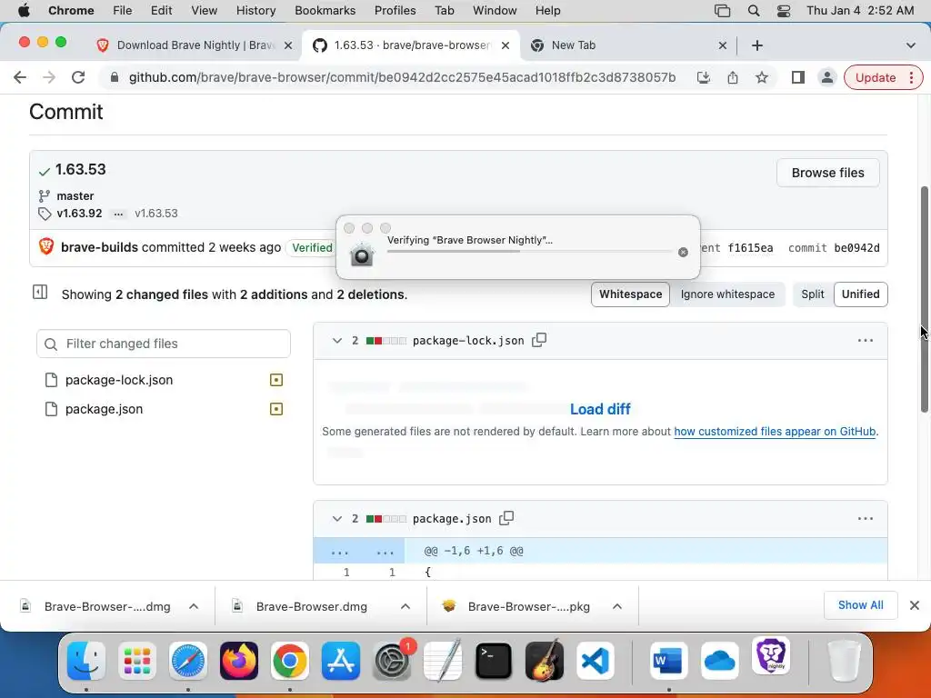Open options menu for package-lock.json diff
The image size is (931, 698).
point(866,341)
